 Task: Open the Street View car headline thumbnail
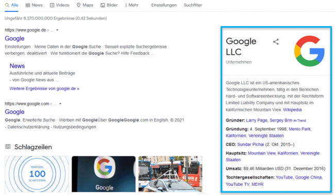(x=170, y=174)
